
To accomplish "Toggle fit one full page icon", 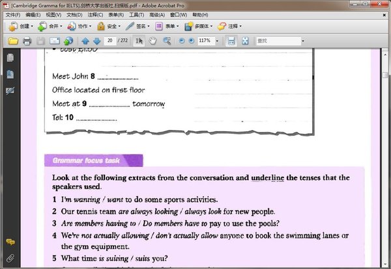I will point(245,41).
